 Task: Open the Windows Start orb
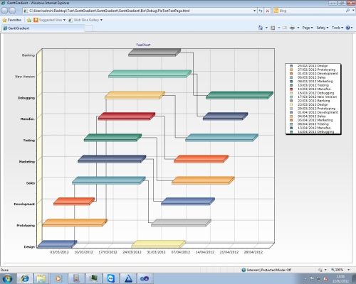click(7, 278)
